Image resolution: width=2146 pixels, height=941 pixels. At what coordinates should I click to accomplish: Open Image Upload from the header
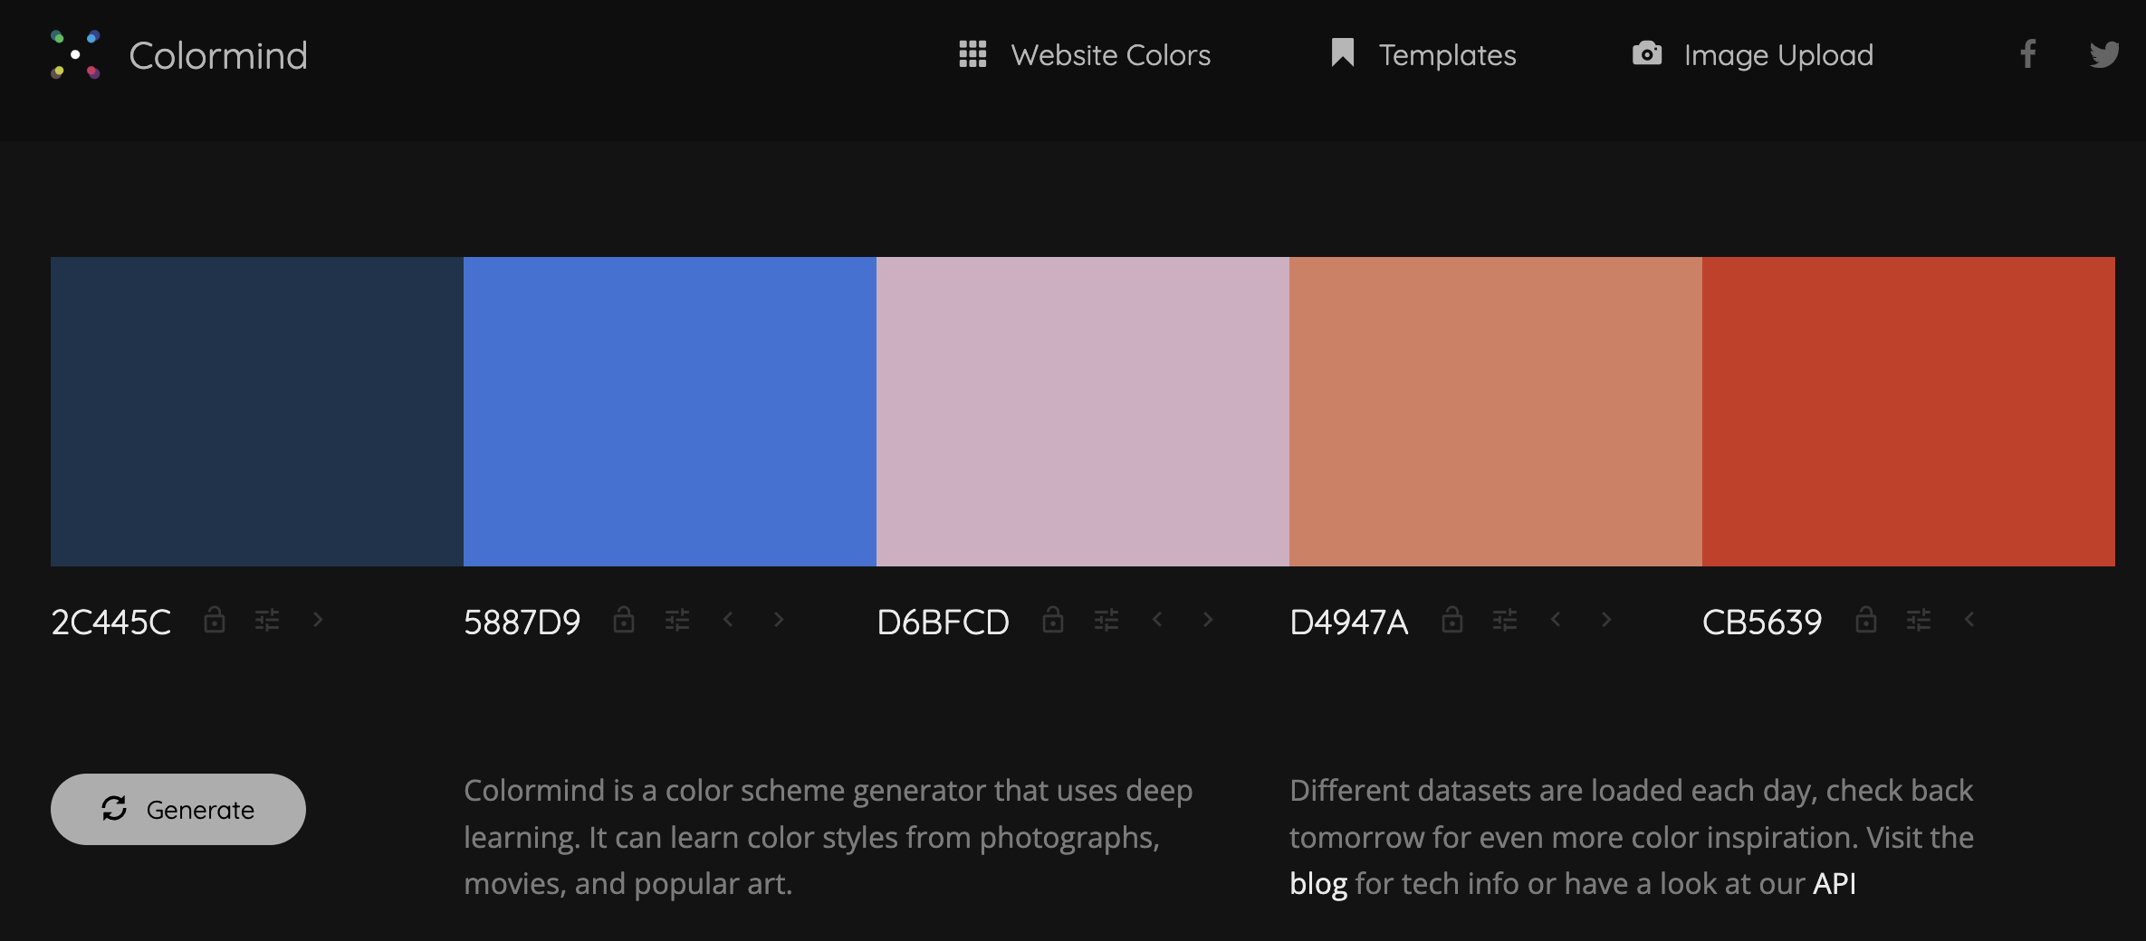1752,55
